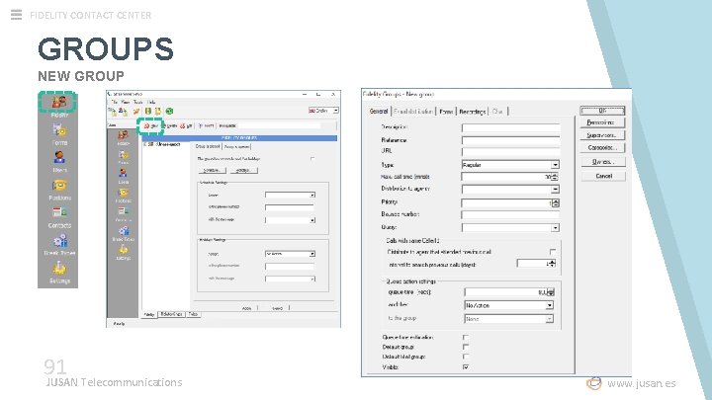Expand the tree item in the groups list
The height and width of the screenshot is (400, 712).
[x=144, y=144]
